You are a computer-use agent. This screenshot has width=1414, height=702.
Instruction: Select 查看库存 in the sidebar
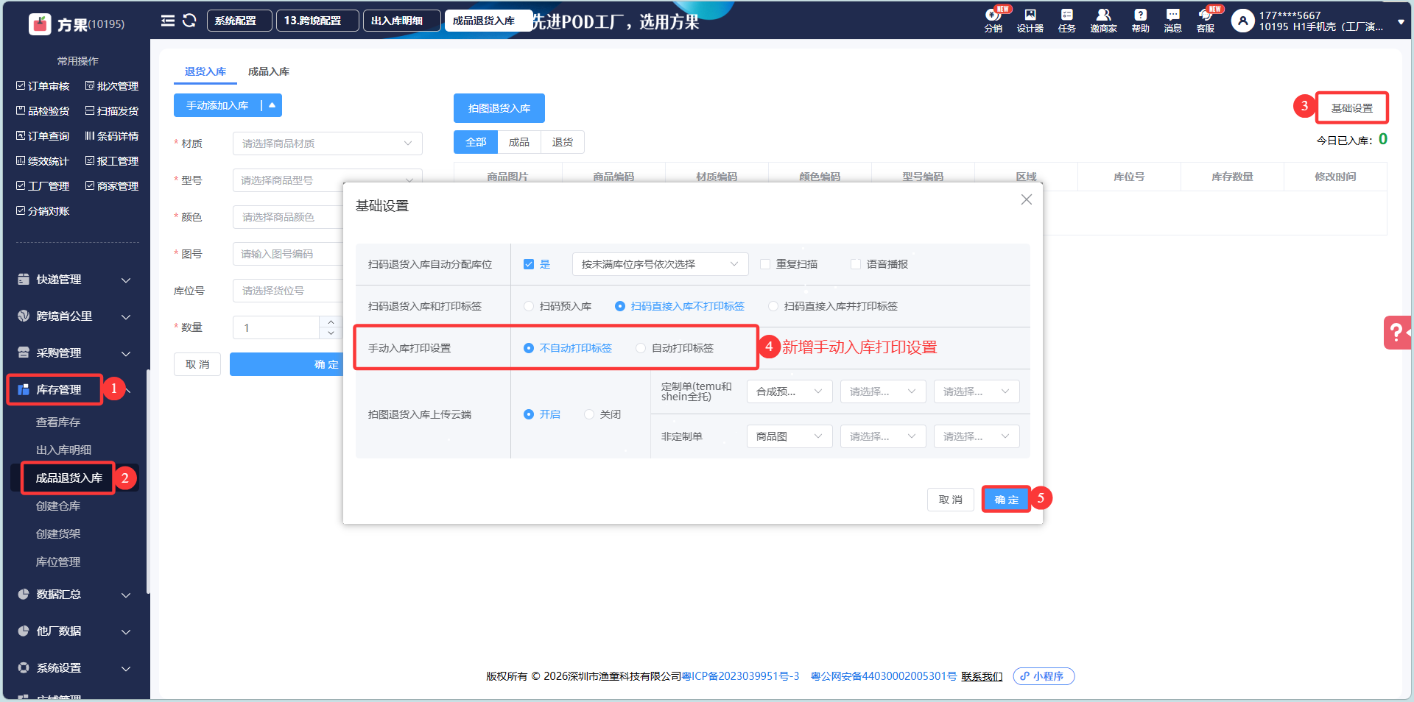(x=58, y=422)
